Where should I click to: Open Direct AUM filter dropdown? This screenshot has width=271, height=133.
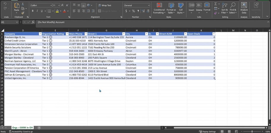pos(186,34)
